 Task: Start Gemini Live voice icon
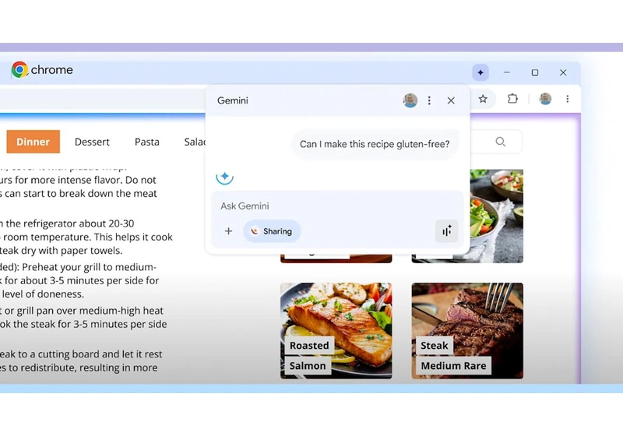click(446, 231)
